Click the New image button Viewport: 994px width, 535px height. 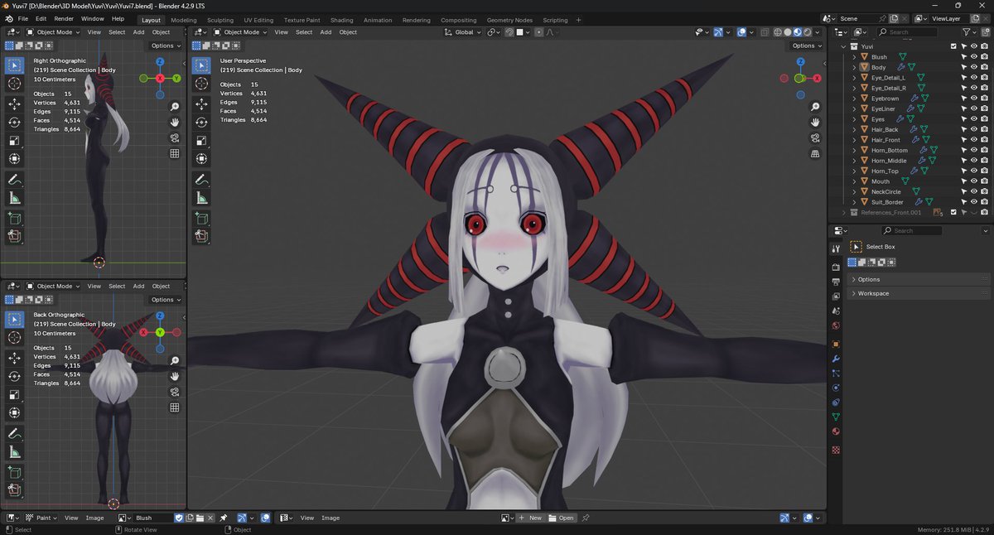530,518
